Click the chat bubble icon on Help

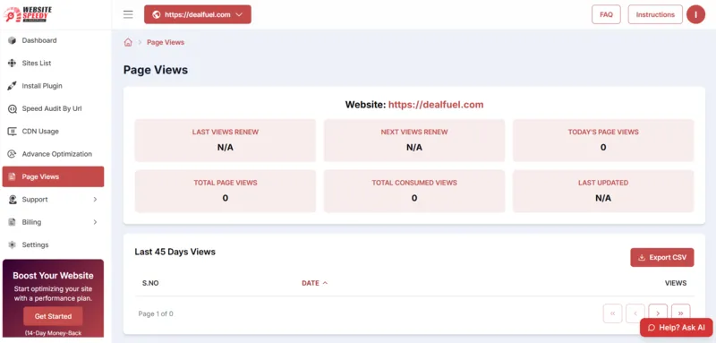(x=652, y=328)
